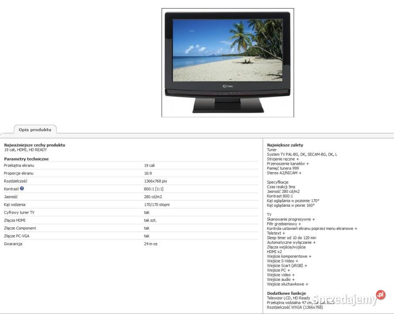Click the Przekątna ekranu row label
Screen dimensions: 394x314
pos(19,166)
